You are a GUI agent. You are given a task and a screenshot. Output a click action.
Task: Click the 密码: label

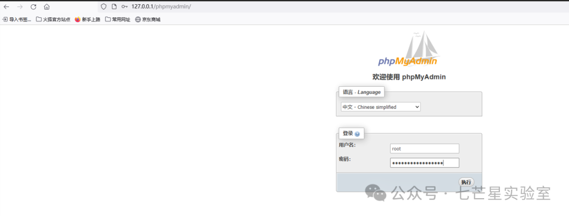click(345, 159)
